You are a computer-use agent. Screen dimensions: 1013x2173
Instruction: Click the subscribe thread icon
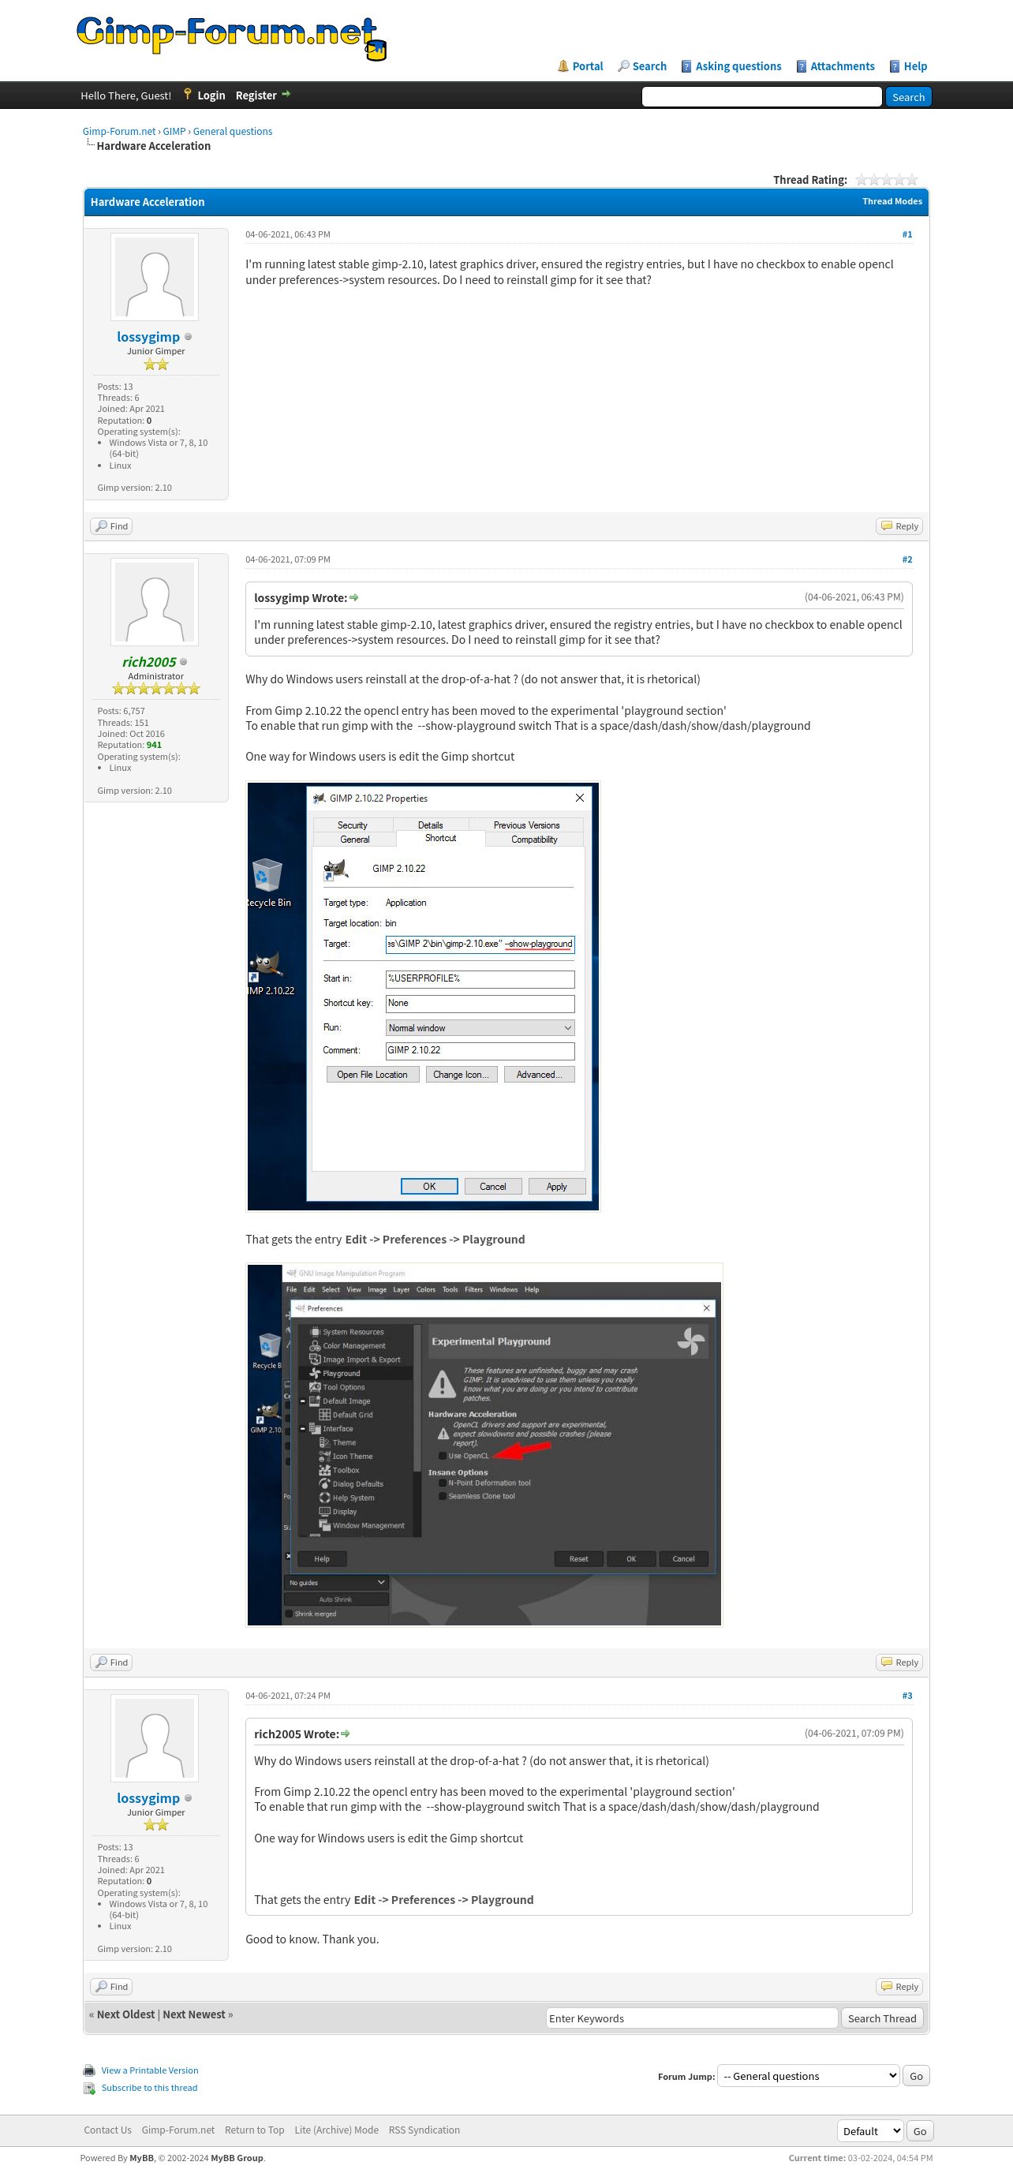89,2089
